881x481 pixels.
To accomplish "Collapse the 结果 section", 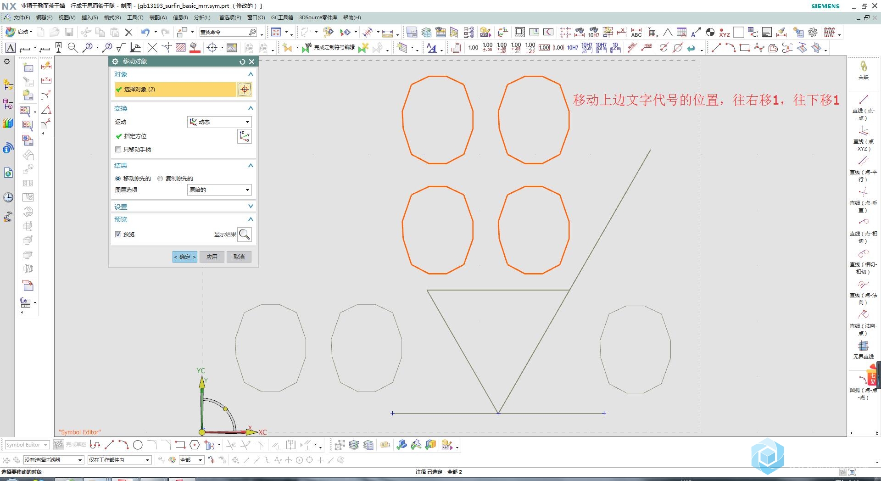I will (x=251, y=165).
